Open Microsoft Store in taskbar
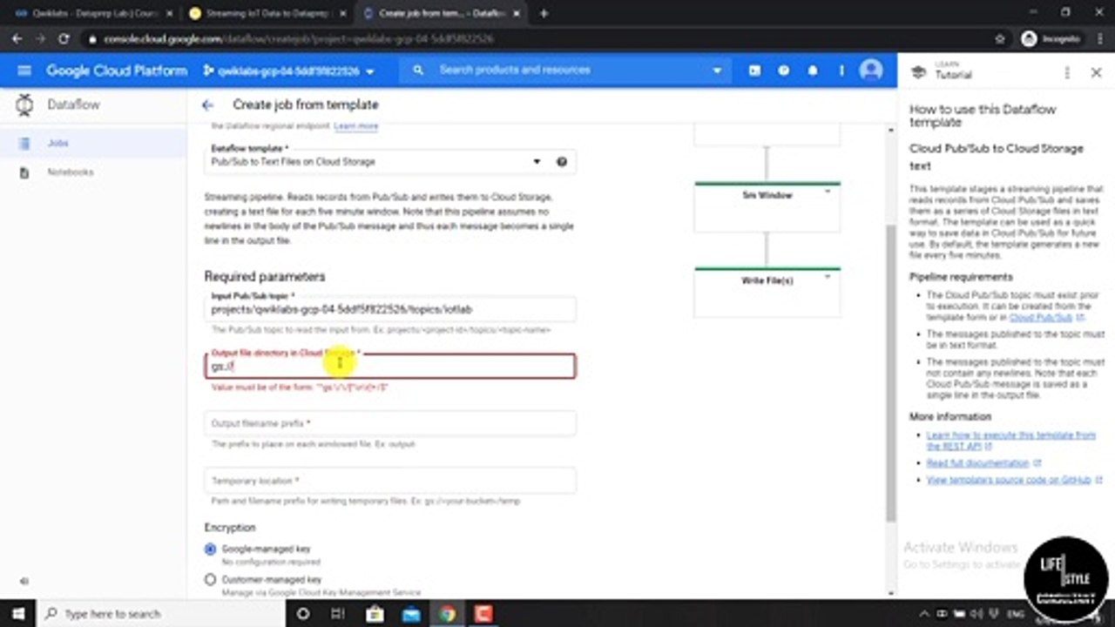Image resolution: width=1115 pixels, height=627 pixels. point(375,614)
